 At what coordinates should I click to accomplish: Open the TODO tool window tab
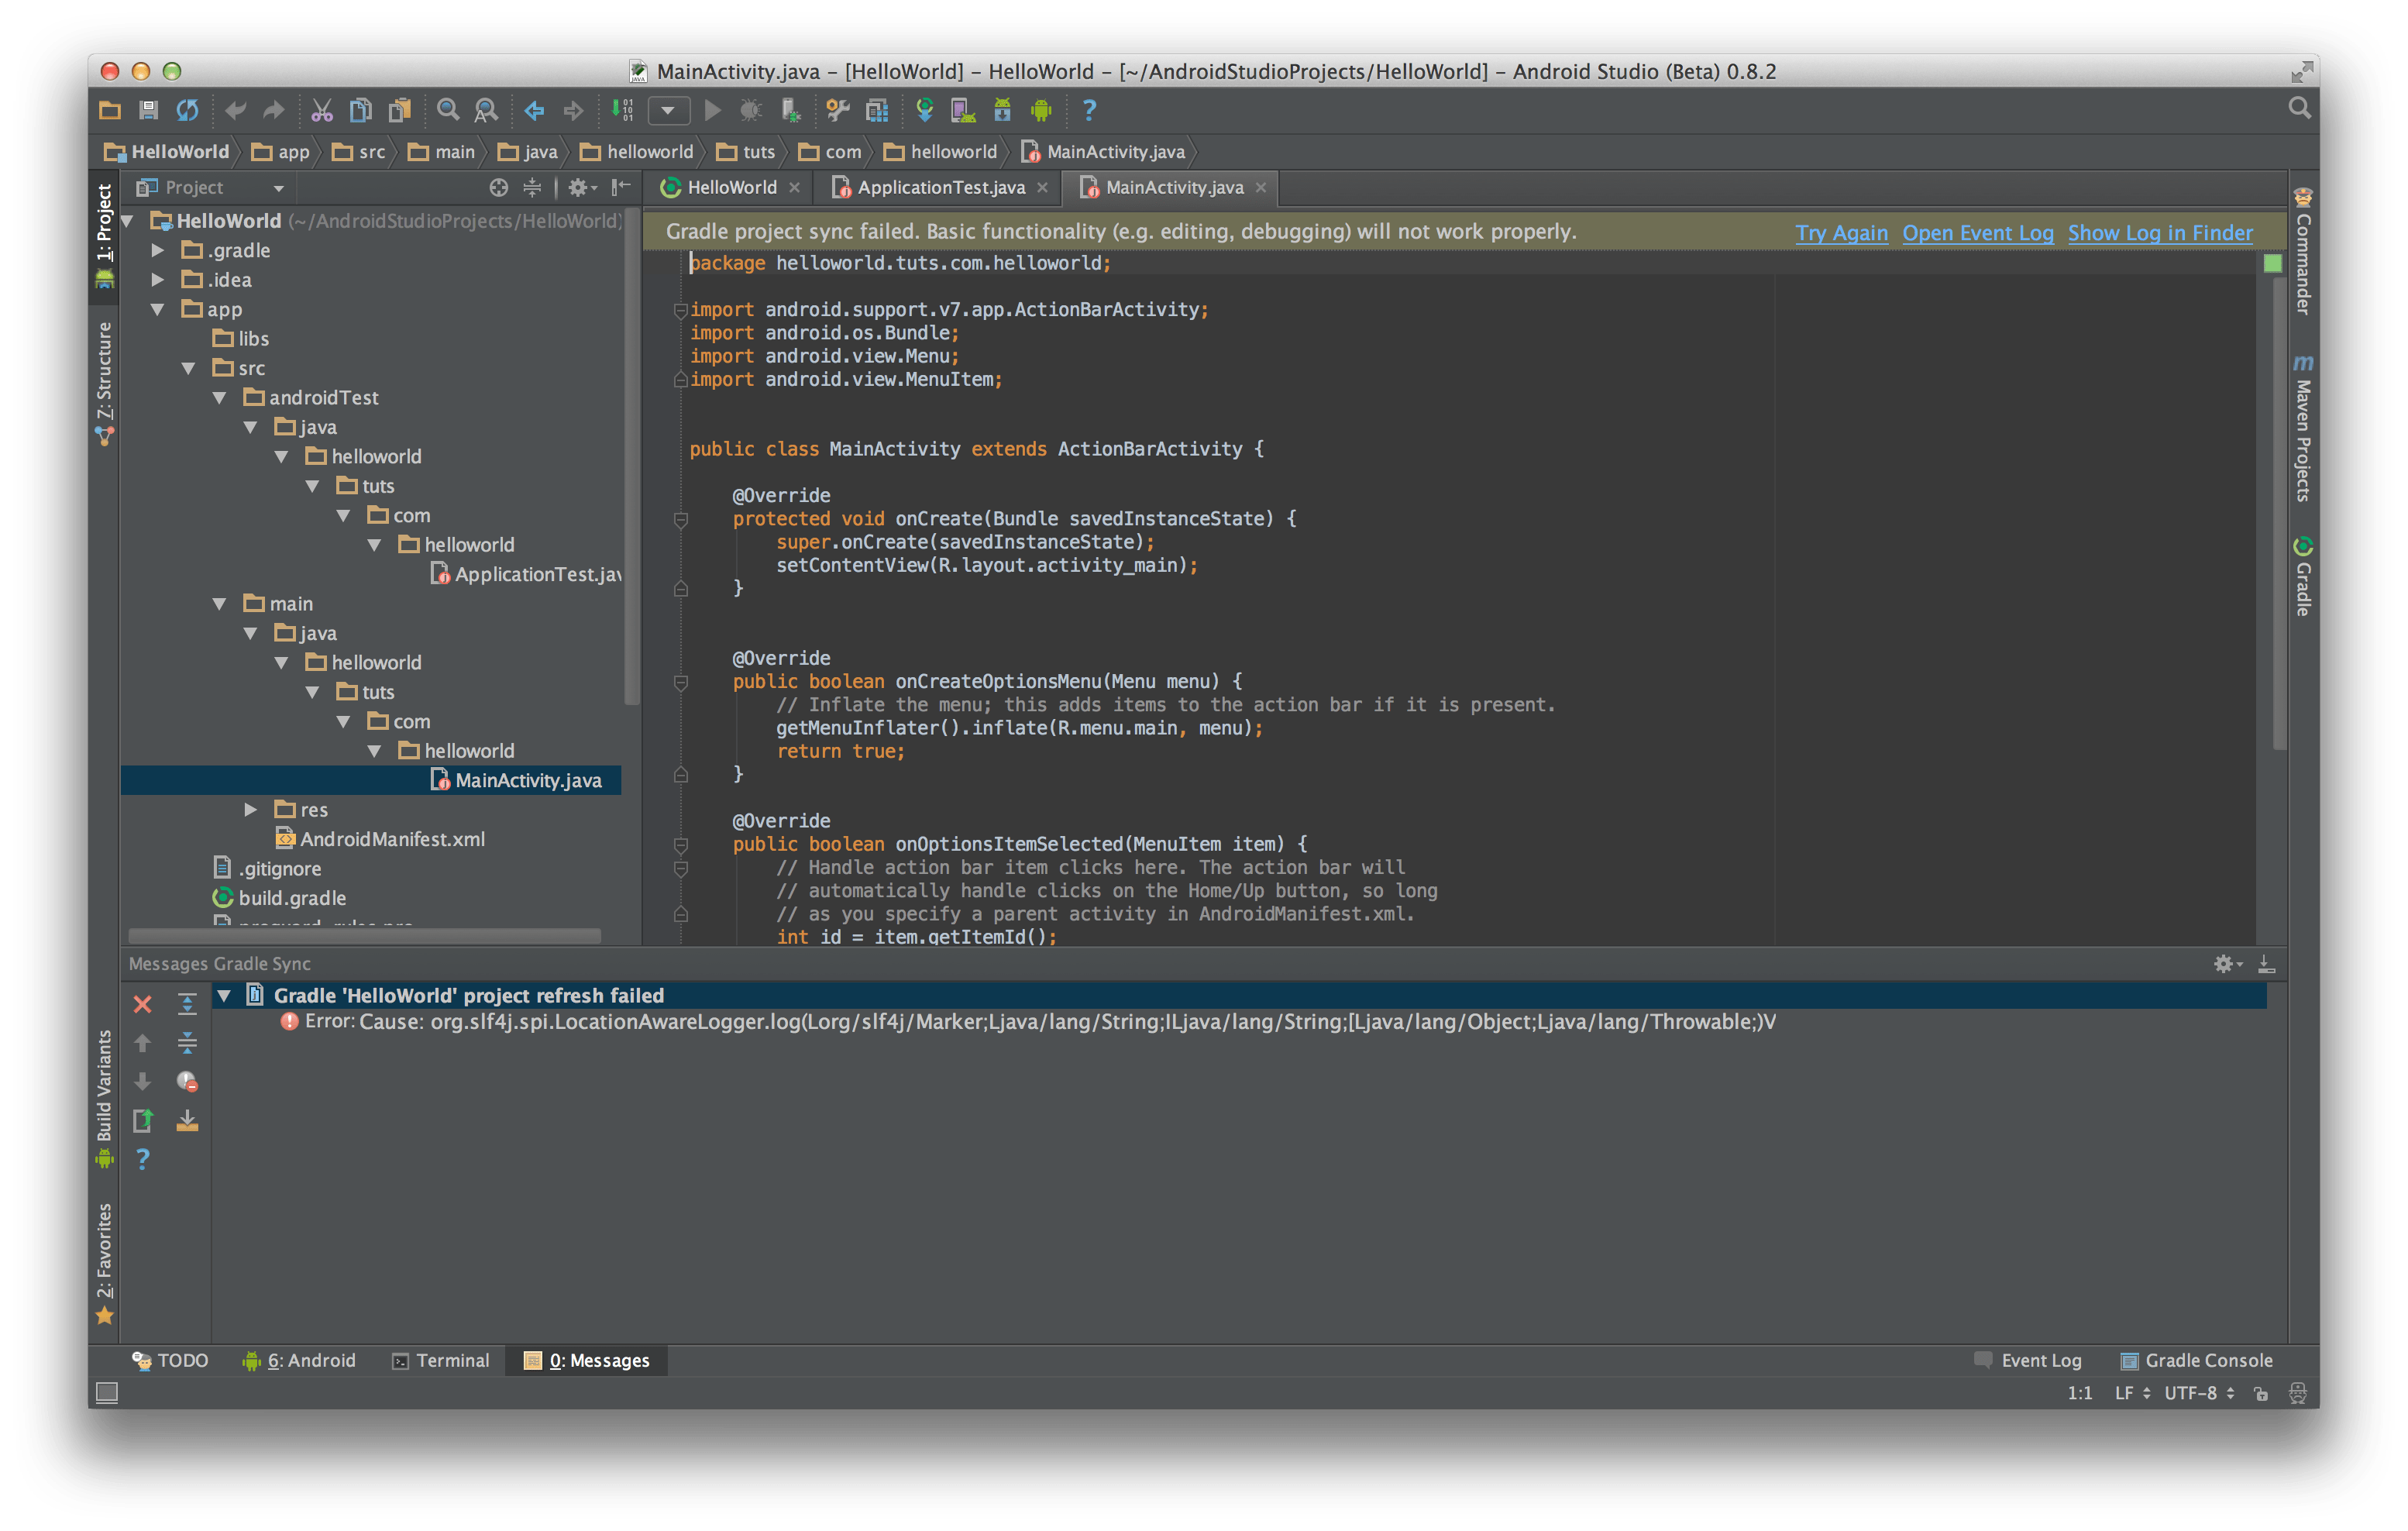[170, 1361]
